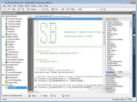Open ODBC Drivers item
The height and width of the screenshot is (102, 137).
[13, 54]
